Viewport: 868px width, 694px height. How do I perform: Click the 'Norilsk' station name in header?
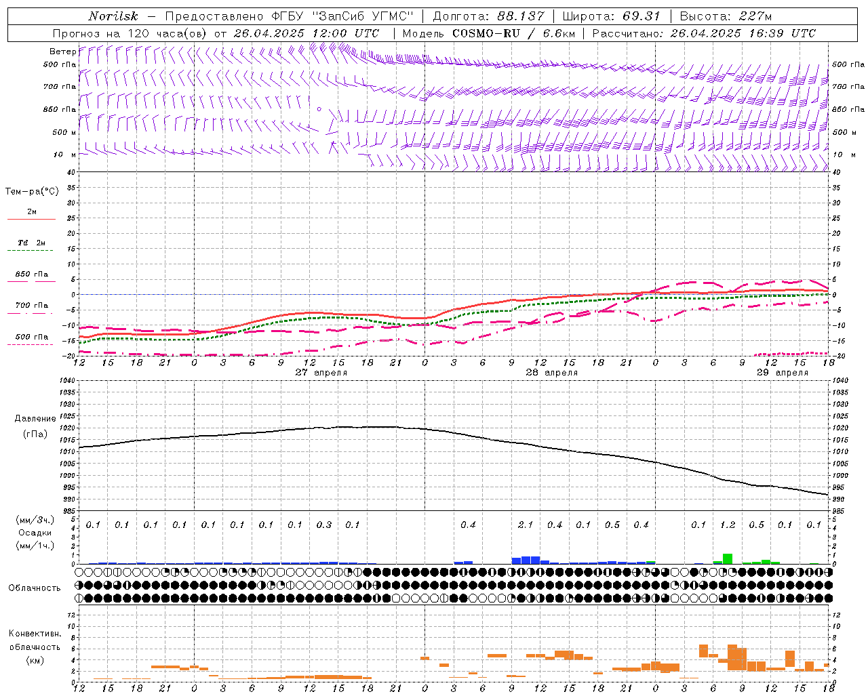[x=113, y=16]
